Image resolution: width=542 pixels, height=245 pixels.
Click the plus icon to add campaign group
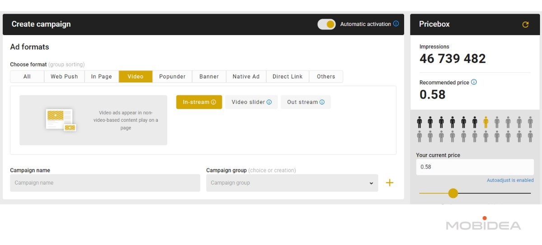(389, 182)
